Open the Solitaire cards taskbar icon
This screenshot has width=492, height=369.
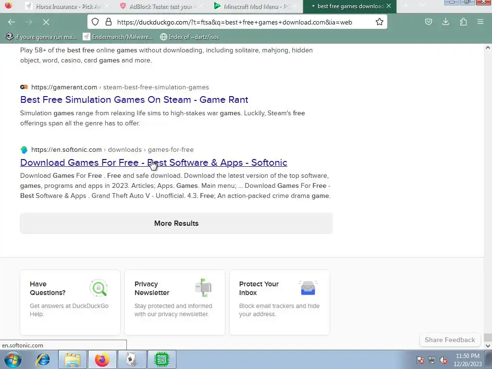click(132, 359)
